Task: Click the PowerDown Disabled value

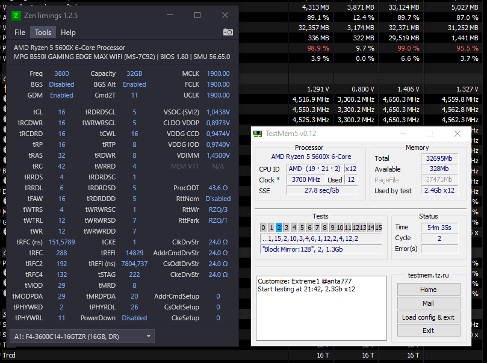Action: tap(134, 318)
